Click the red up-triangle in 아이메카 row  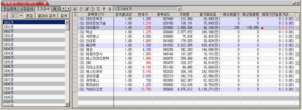pyautogui.click(x=262, y=28)
